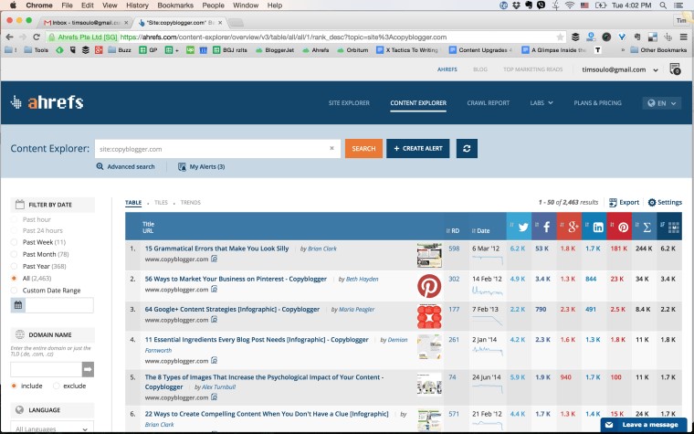Screen dimensions: 694x434
Task: Clear the search query with the x
Action: tap(332, 148)
